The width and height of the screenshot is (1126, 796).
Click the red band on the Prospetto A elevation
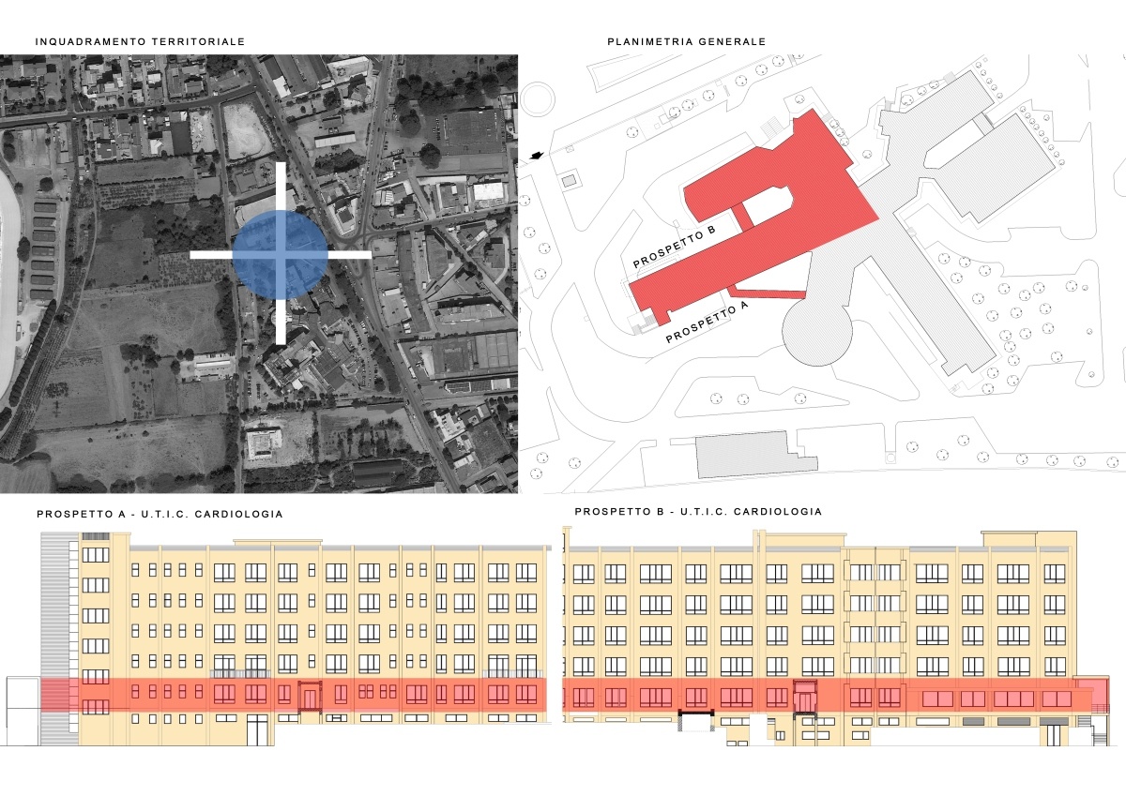(x=294, y=694)
